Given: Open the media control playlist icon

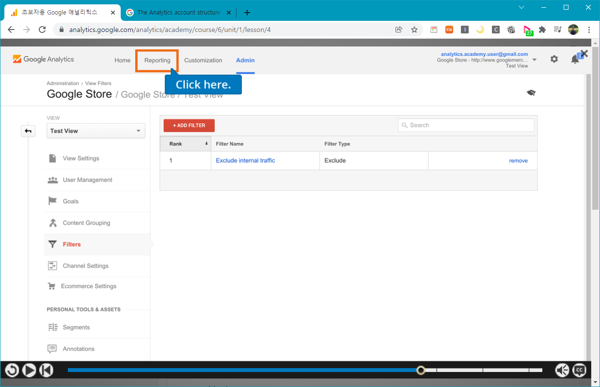Looking at the screenshot, I should [558, 30].
